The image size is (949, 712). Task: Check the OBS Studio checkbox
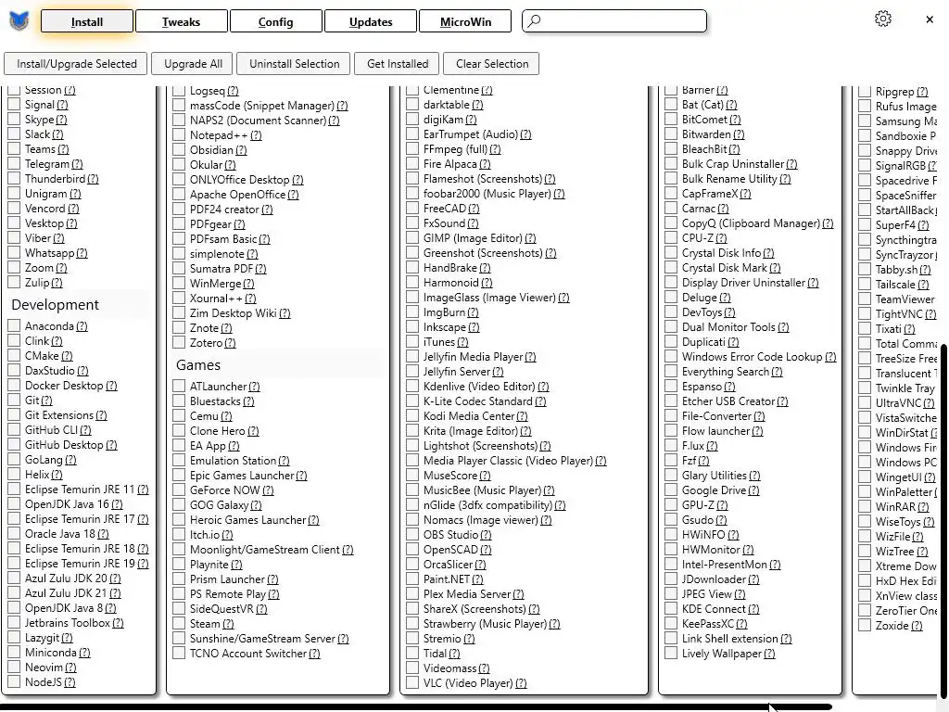(412, 535)
